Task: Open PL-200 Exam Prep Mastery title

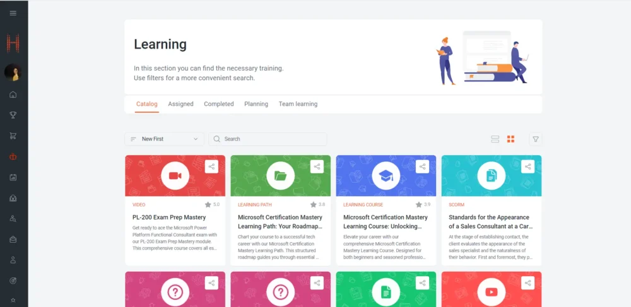Action: pyautogui.click(x=168, y=217)
